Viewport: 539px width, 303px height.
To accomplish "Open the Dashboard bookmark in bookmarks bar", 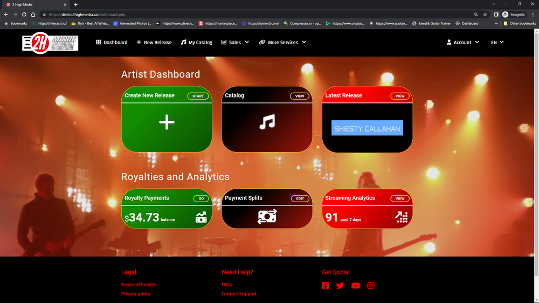I will pos(467,23).
